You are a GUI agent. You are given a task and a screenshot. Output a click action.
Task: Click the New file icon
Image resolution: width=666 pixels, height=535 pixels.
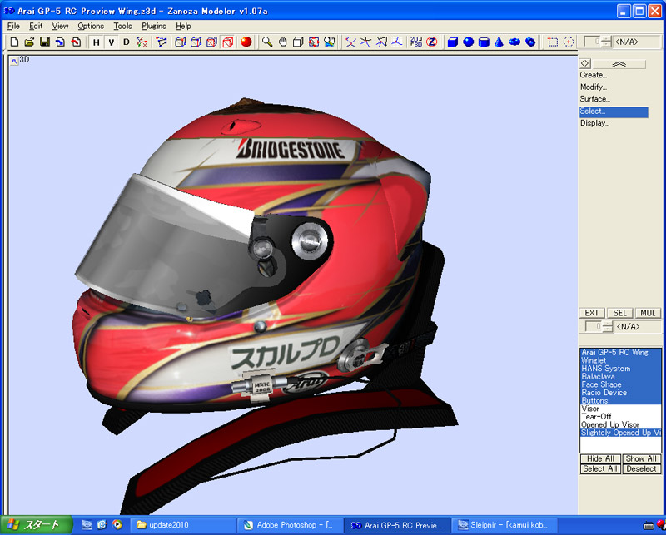tap(14, 42)
